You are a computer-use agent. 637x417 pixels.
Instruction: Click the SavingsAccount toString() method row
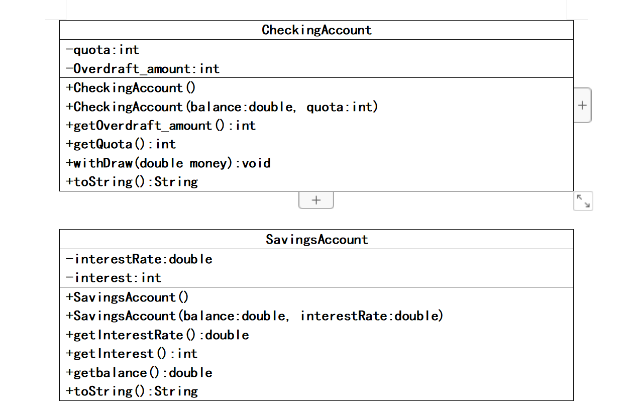132,391
